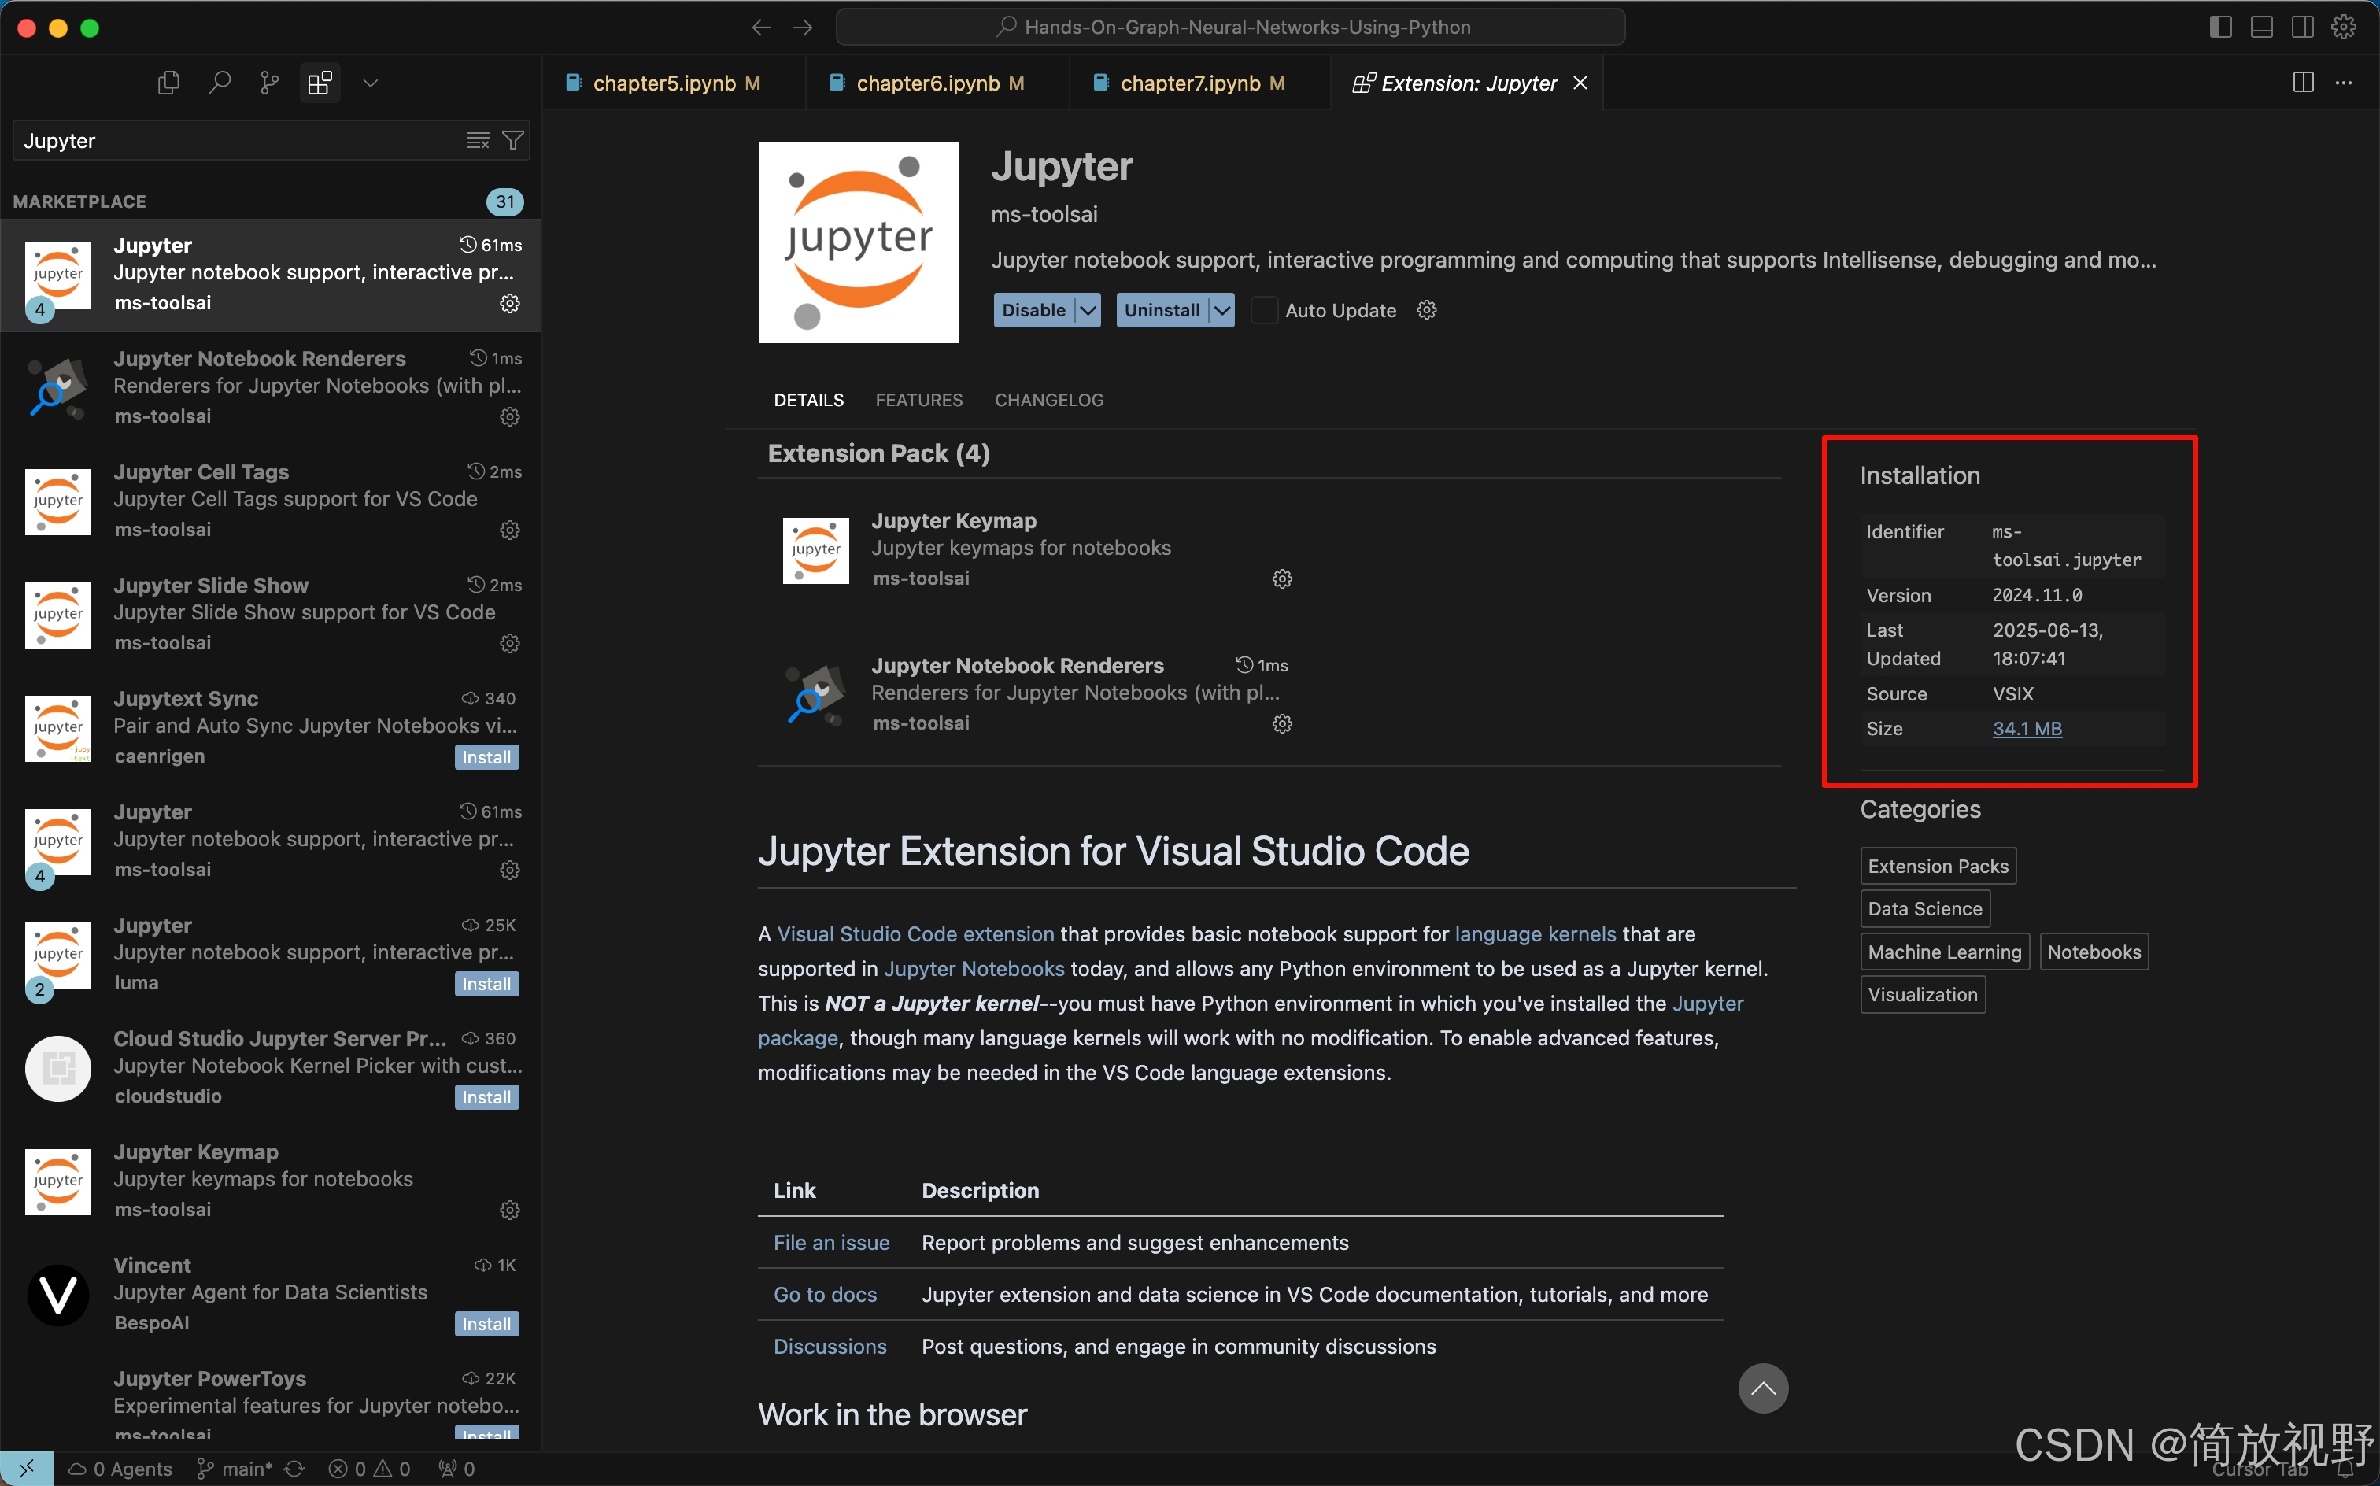Image resolution: width=2380 pixels, height=1486 pixels.
Task: Toggle primary side bar visibility
Action: pos(2219,28)
